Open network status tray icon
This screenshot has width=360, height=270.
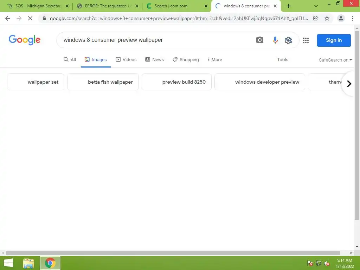click(319, 263)
